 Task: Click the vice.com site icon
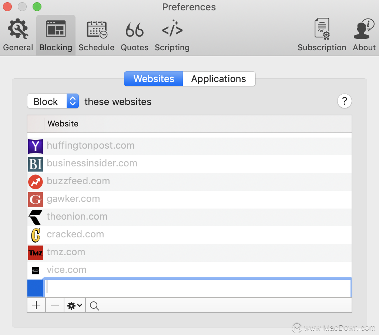tap(36, 271)
